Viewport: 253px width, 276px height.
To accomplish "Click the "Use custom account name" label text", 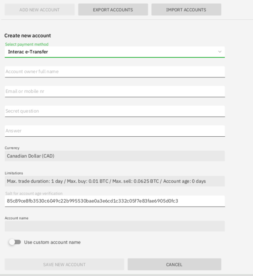I will [52, 242].
